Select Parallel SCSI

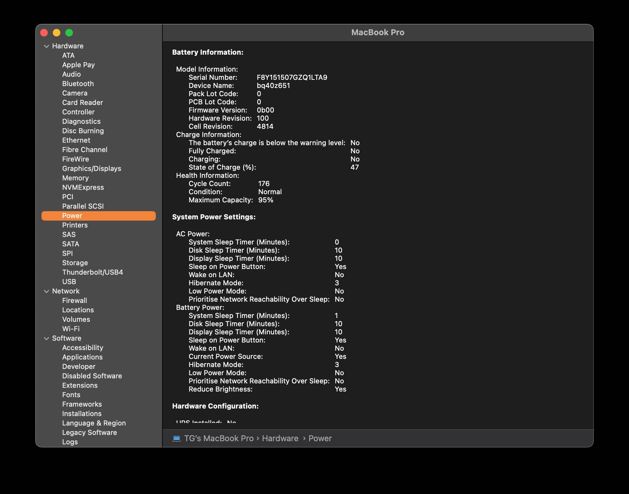pyautogui.click(x=83, y=206)
